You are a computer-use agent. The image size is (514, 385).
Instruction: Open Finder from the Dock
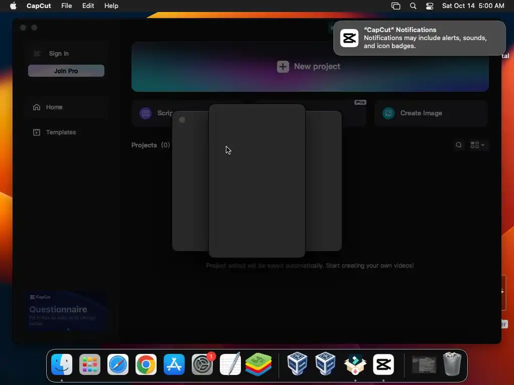[62, 364]
